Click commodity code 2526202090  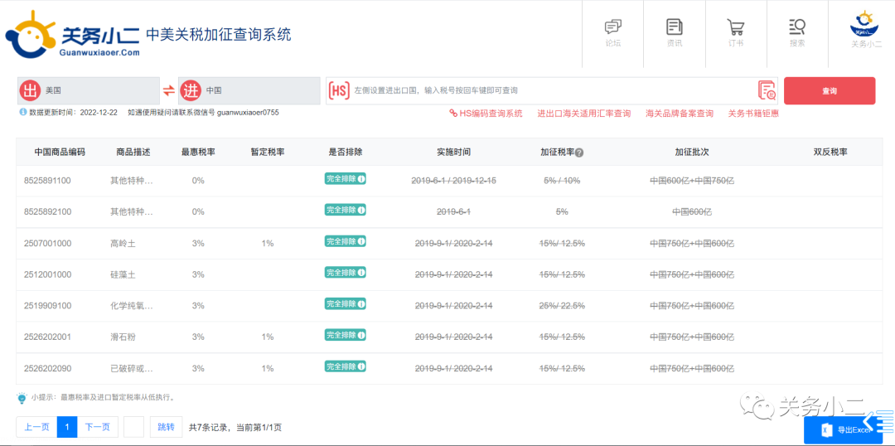[x=48, y=368]
